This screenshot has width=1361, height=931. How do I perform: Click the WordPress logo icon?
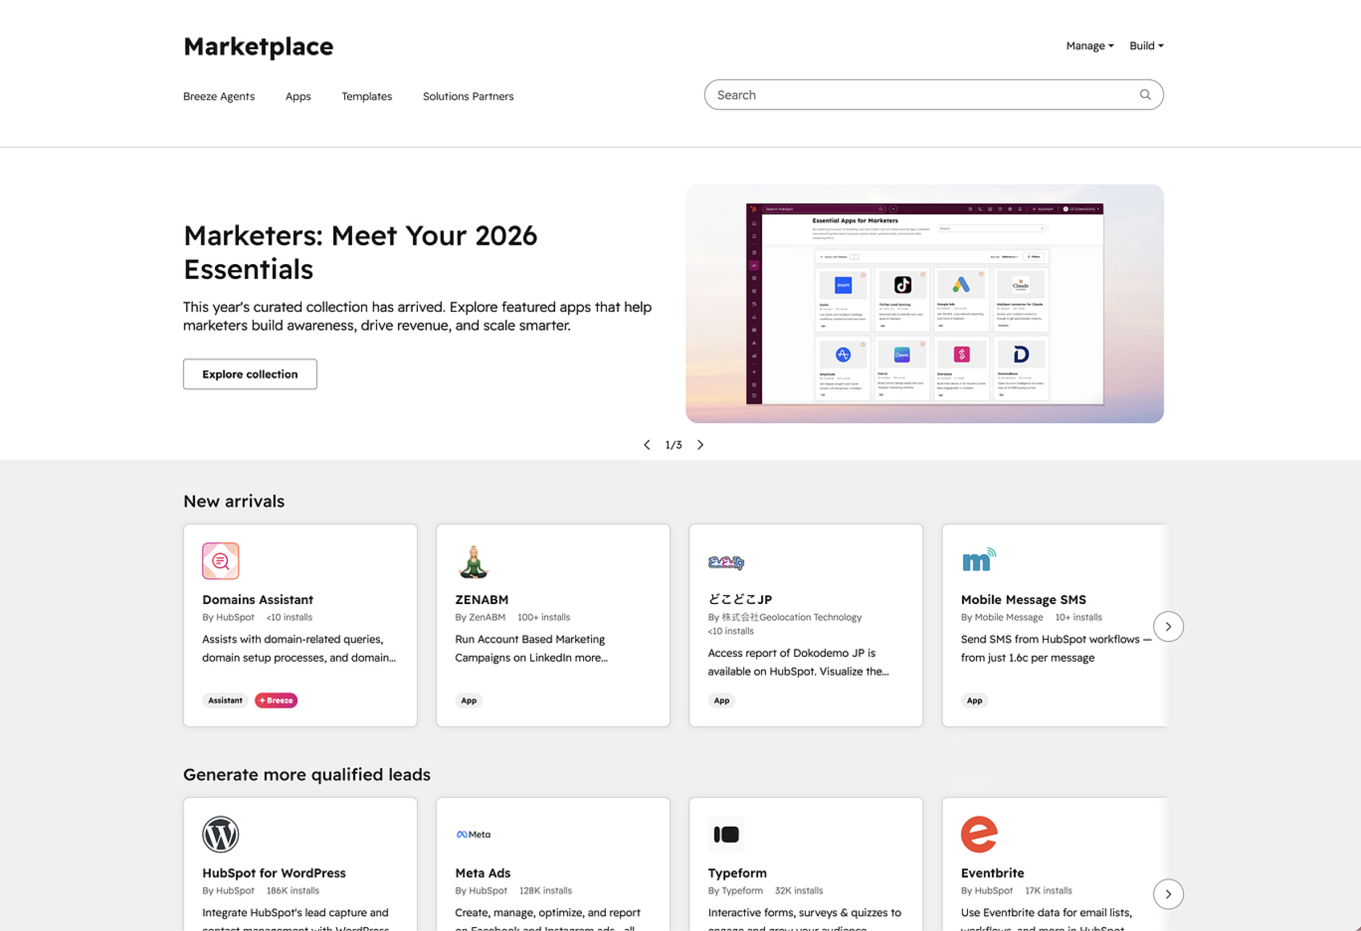point(220,834)
